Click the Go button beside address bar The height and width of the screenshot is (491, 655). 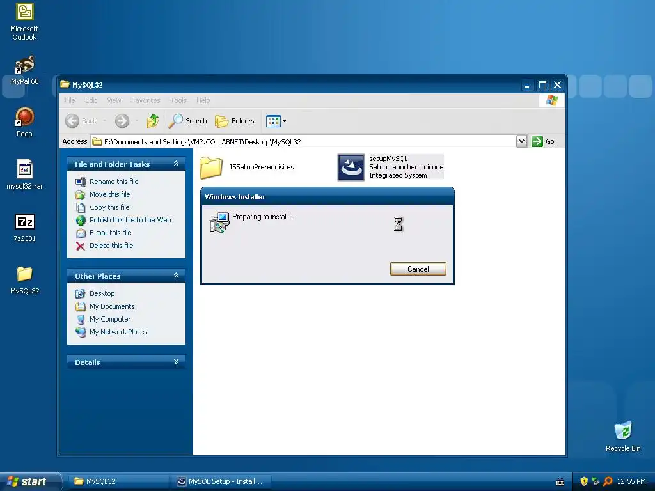pyautogui.click(x=542, y=141)
